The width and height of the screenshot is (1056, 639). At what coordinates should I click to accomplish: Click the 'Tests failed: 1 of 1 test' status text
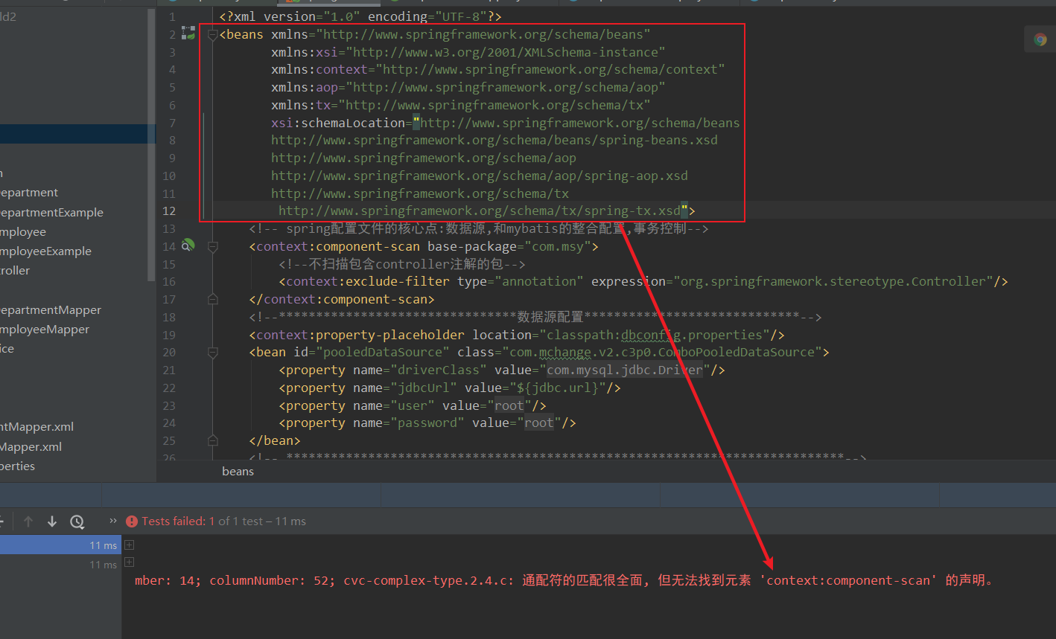(x=223, y=521)
